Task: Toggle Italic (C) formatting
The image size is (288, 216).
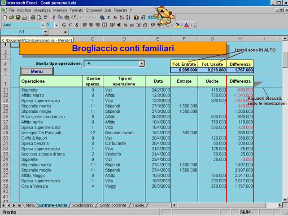Action: pos(70,25)
